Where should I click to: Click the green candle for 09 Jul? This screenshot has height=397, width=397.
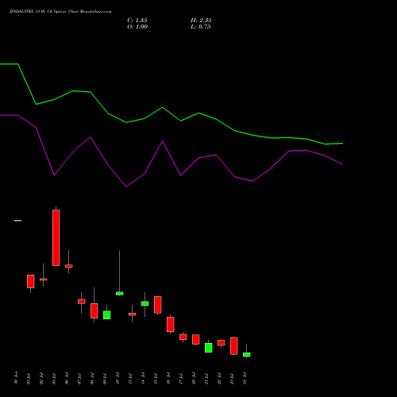[x=107, y=315]
